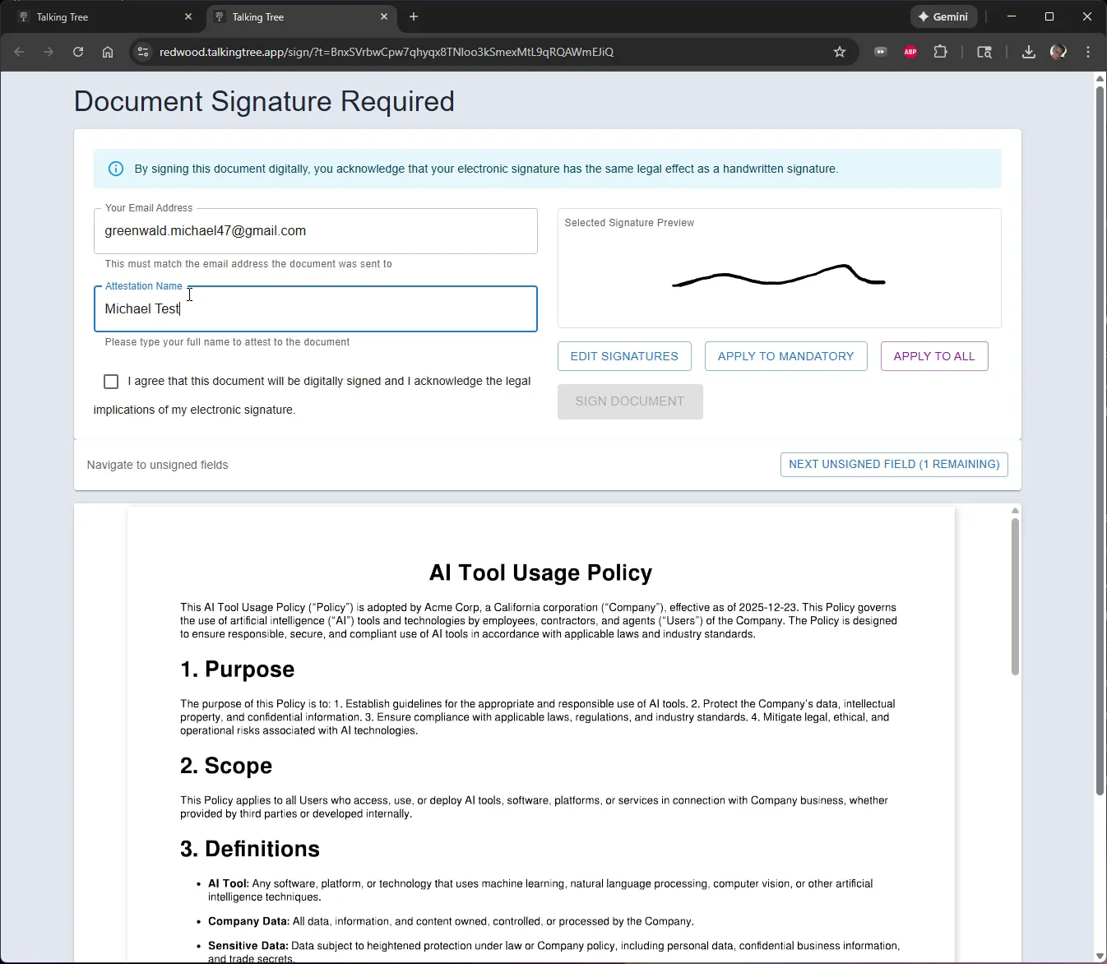Click the browser address bar URL
The image size is (1107, 964).
tap(387, 52)
